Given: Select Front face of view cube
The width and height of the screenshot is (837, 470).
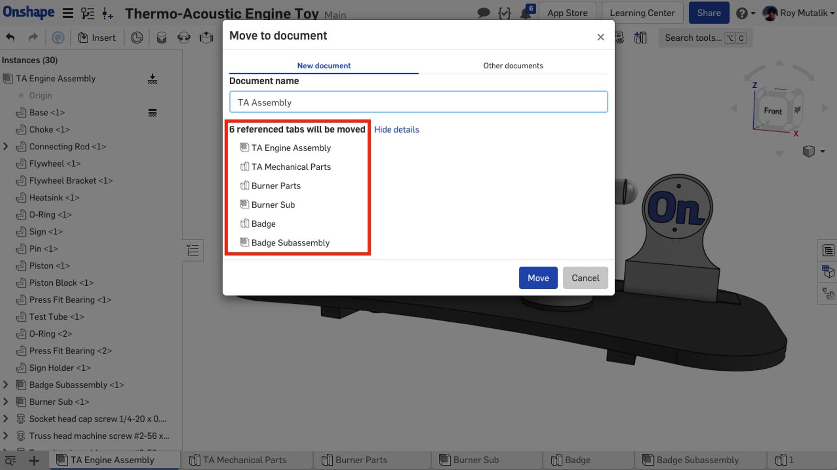Looking at the screenshot, I should point(772,111).
